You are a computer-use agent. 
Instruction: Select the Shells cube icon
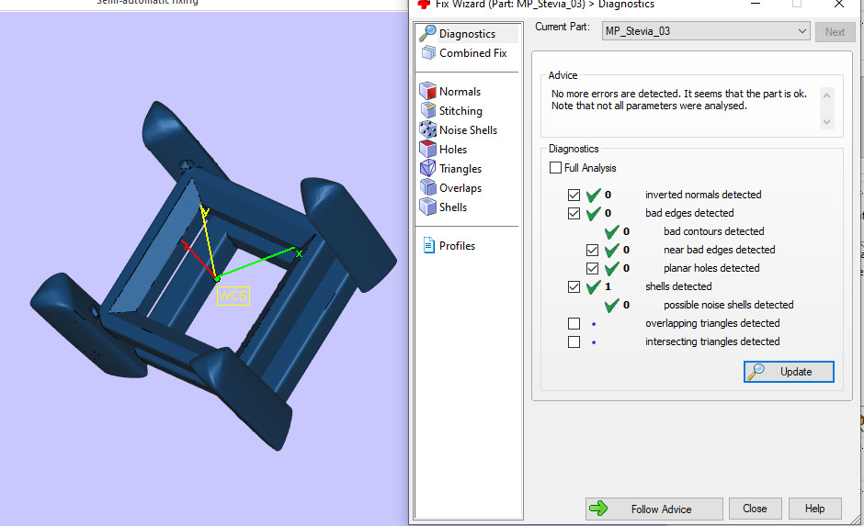click(x=427, y=207)
